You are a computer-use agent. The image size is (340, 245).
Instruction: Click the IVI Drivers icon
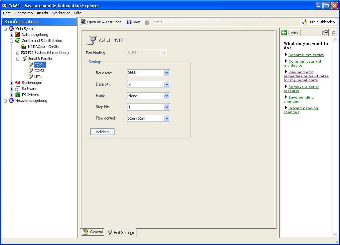18,95
